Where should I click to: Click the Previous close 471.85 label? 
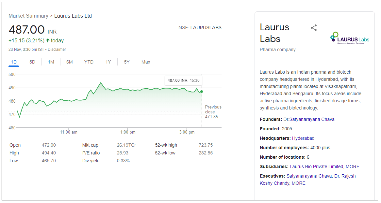point(213,112)
